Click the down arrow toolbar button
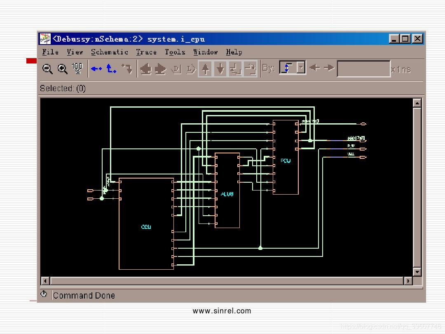The width and height of the screenshot is (445, 334). [220, 69]
